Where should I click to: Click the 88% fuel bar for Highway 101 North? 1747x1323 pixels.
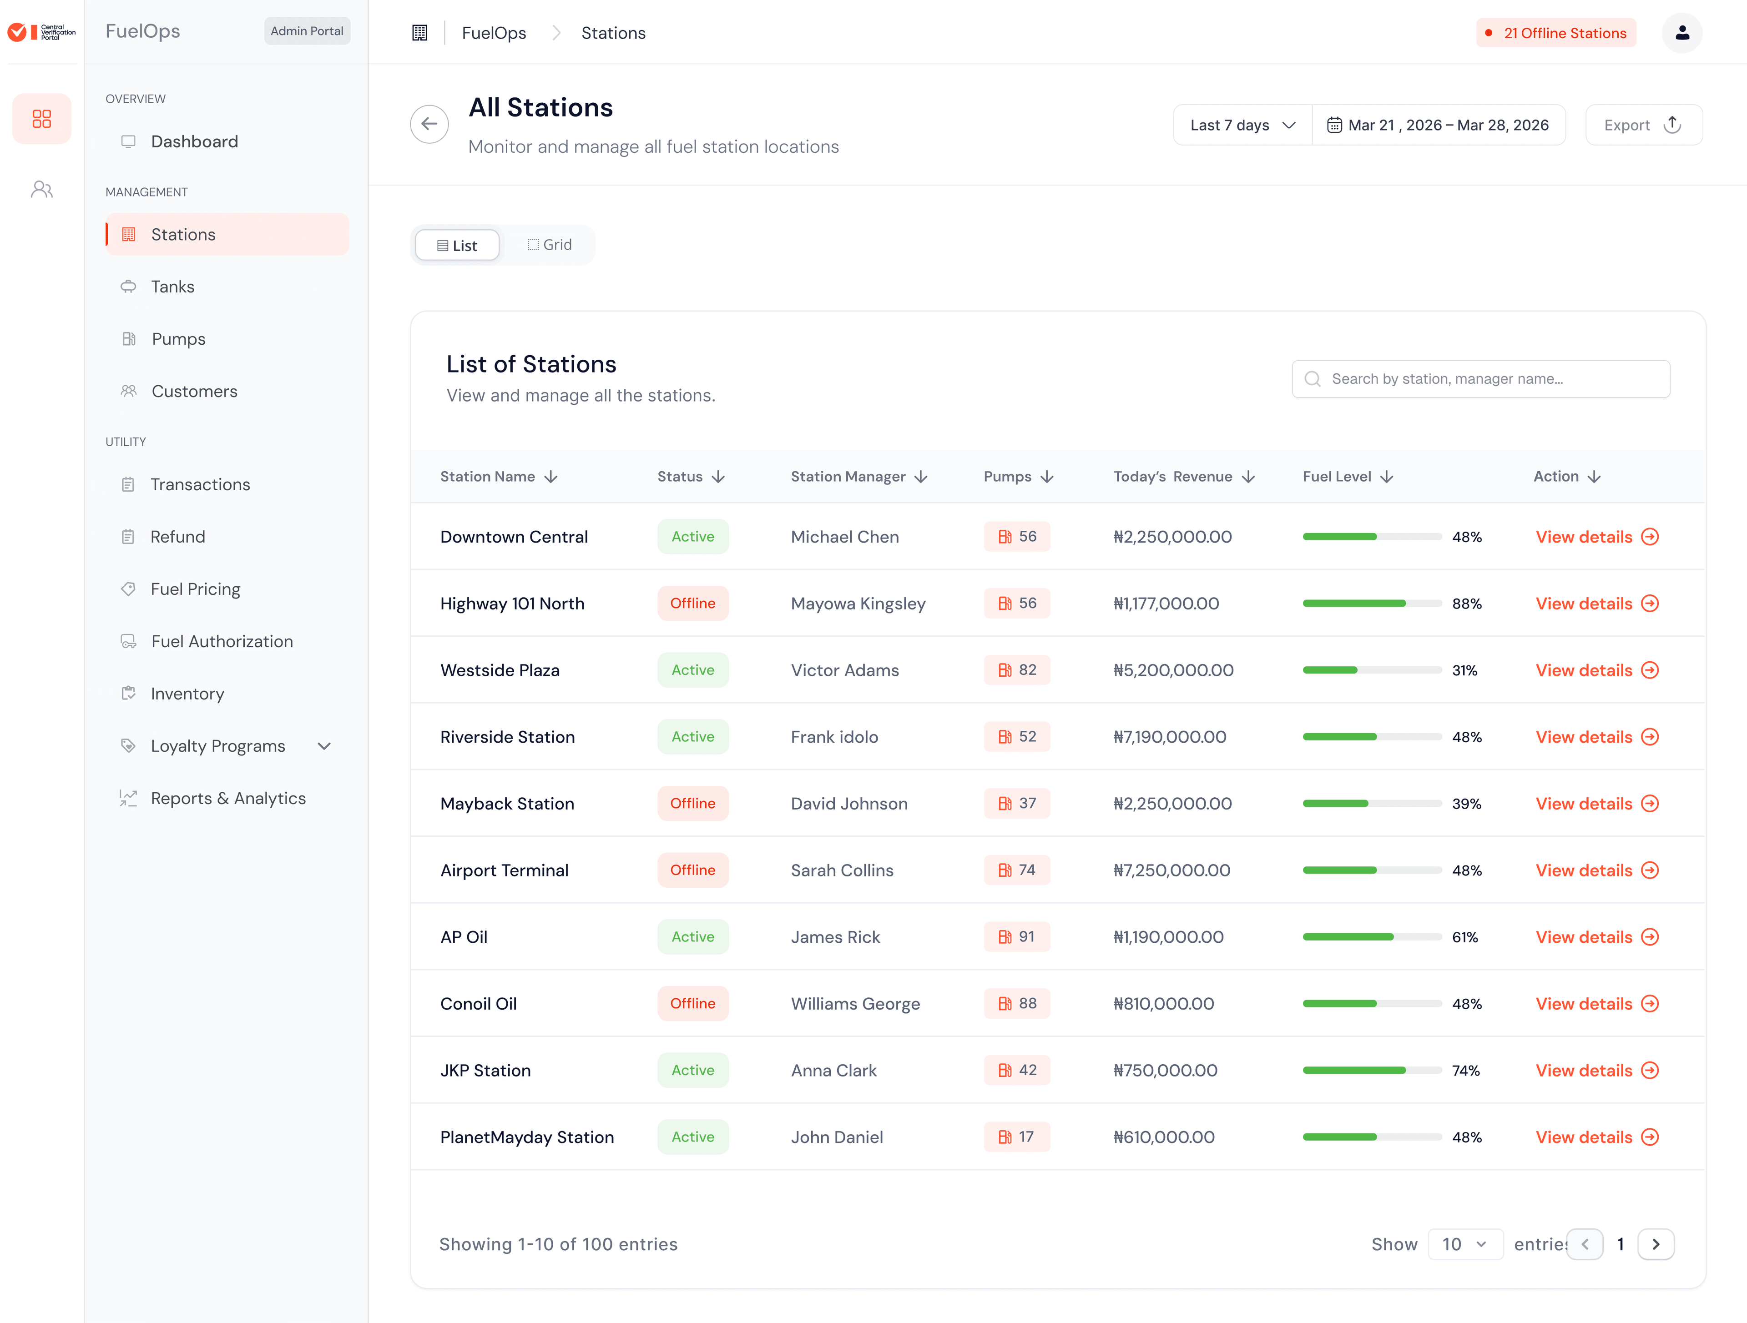(x=1372, y=603)
